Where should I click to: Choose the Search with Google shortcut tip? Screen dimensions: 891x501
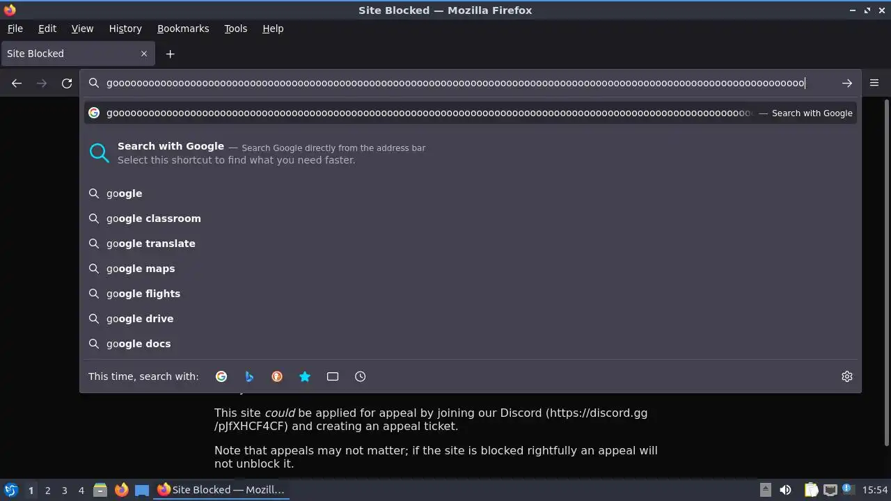(x=471, y=153)
